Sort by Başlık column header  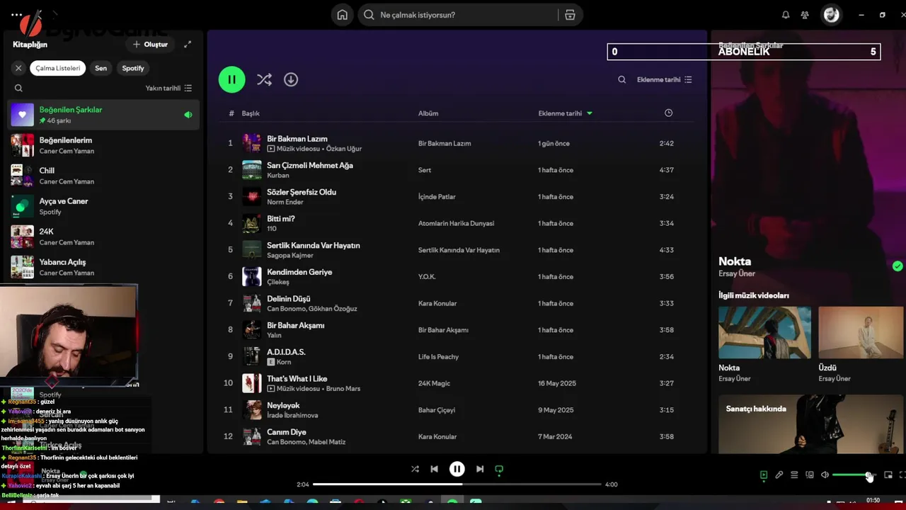pos(251,113)
